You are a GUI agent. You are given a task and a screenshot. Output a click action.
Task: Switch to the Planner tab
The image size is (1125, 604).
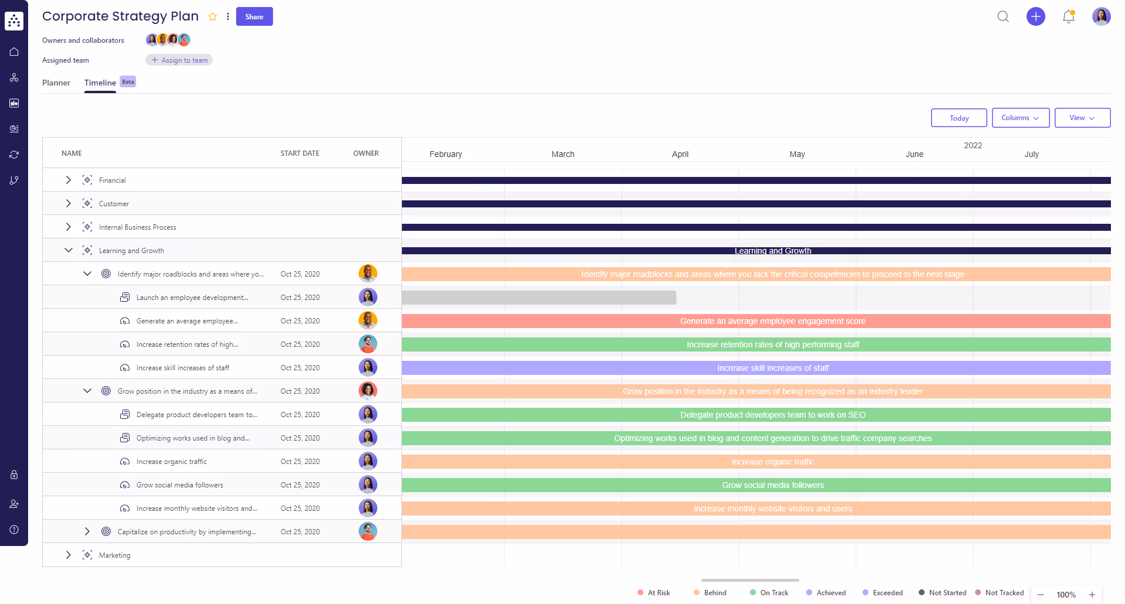click(56, 83)
